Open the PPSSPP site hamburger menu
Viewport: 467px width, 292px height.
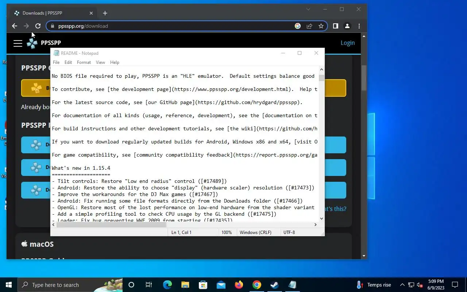[18, 43]
